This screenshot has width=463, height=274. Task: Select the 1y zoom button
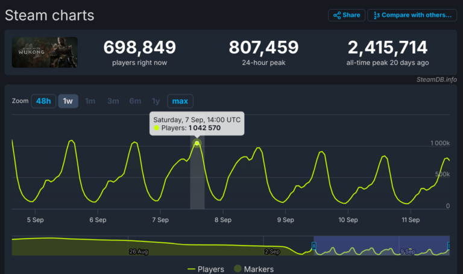pos(156,101)
